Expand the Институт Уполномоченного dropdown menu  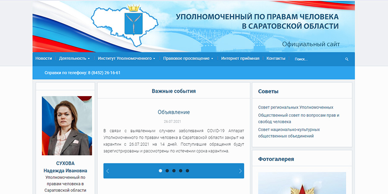(126, 59)
